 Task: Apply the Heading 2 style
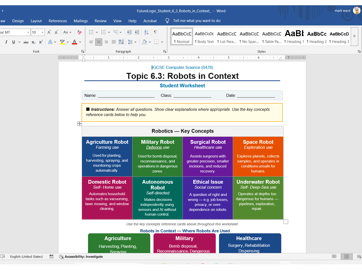coord(317,37)
